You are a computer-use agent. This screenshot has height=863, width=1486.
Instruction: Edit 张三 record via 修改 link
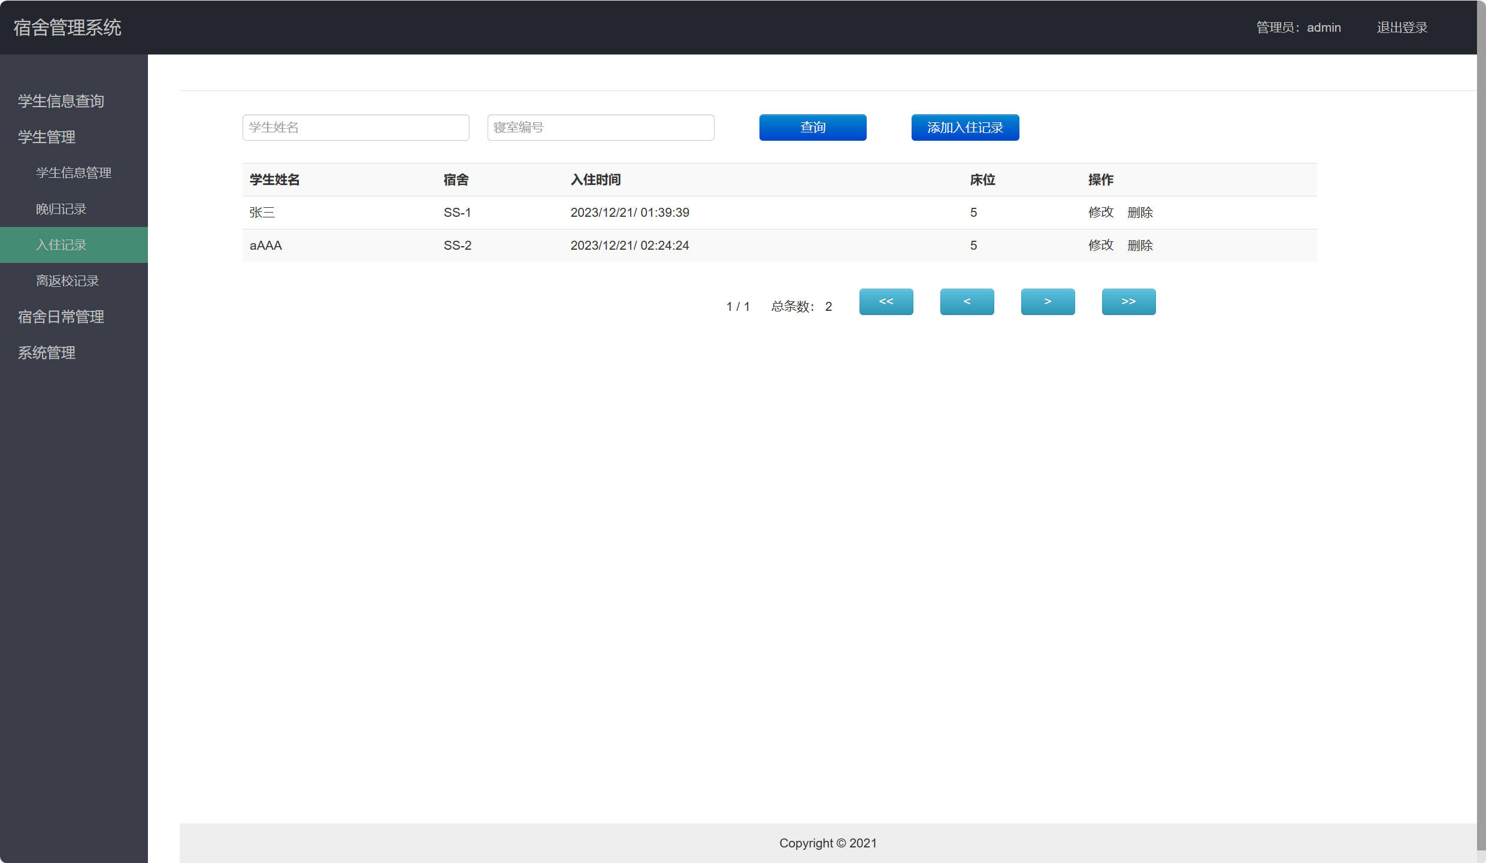(x=1100, y=213)
